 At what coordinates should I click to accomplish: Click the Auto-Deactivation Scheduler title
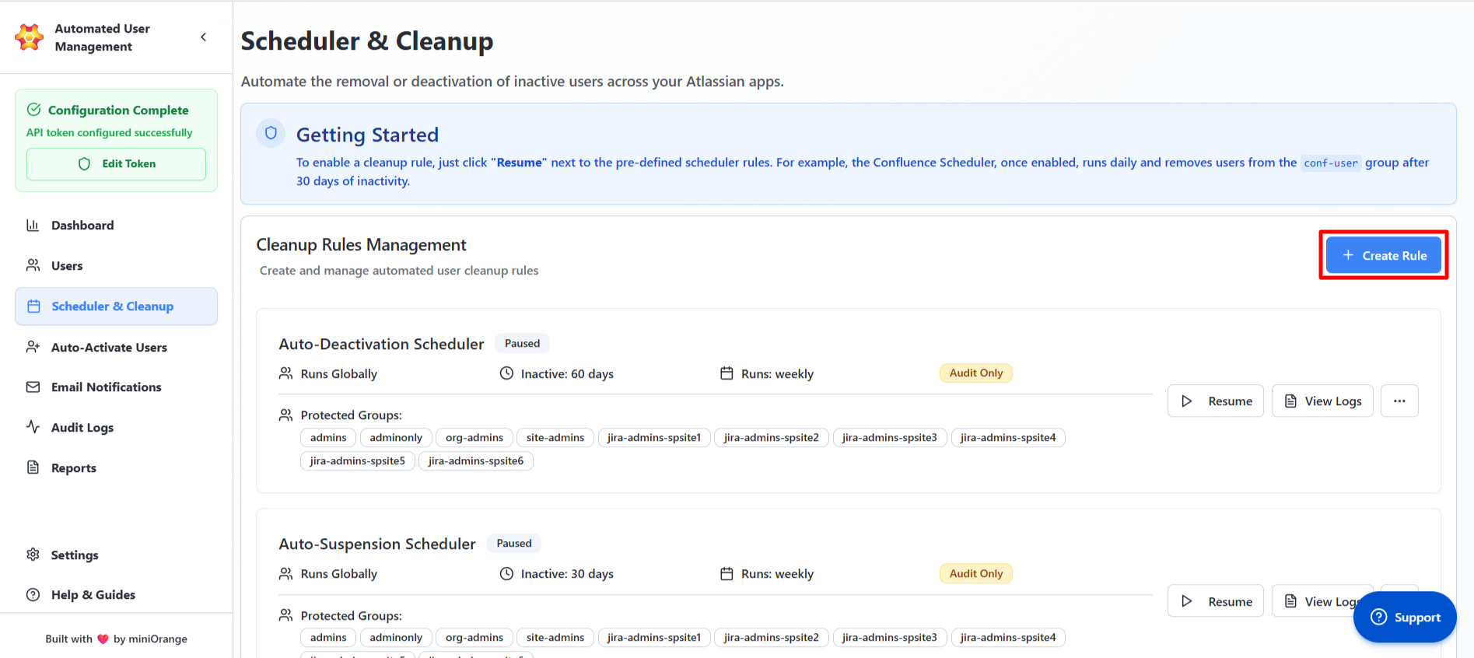(382, 344)
